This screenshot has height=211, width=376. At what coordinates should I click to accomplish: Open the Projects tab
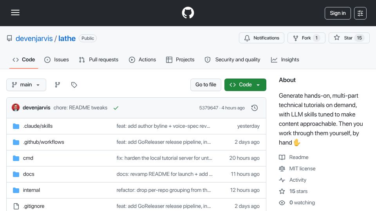click(180, 60)
